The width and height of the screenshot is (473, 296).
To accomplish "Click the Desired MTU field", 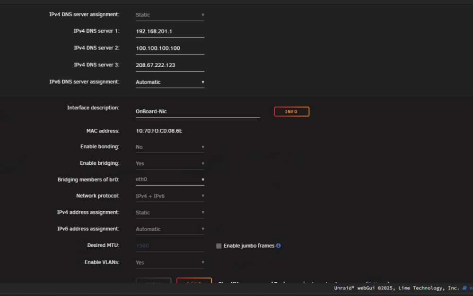I will pyautogui.click(x=170, y=246).
